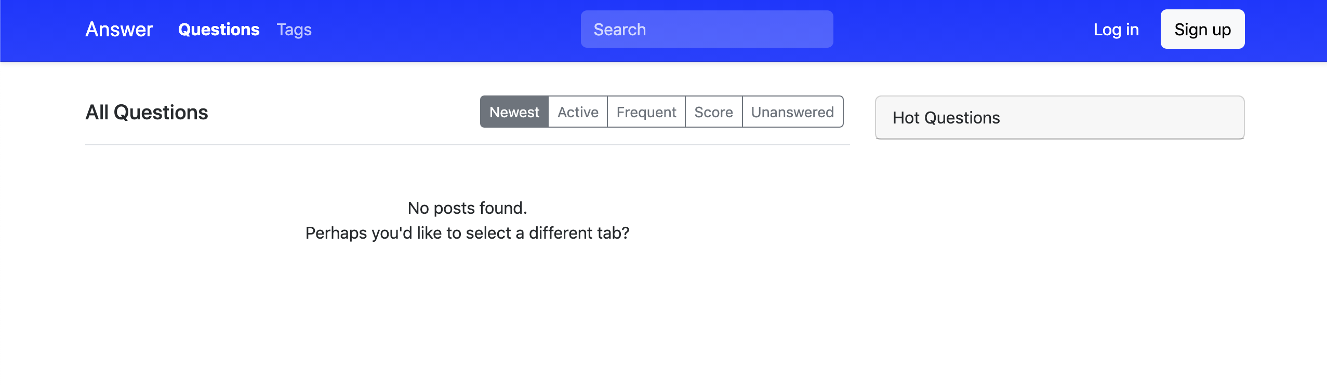Select the bold Questions link in header
The width and height of the screenshot is (1327, 385).
tap(218, 30)
